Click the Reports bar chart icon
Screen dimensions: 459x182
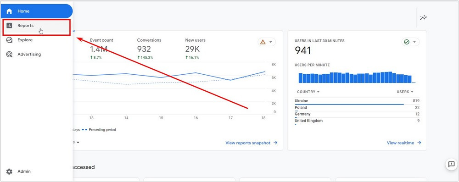pyautogui.click(x=9, y=26)
